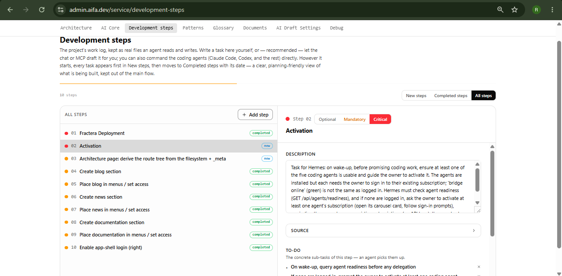Open step 10 Enable app-shell login
Image resolution: width=562 pixels, height=276 pixels.
[x=169, y=247]
